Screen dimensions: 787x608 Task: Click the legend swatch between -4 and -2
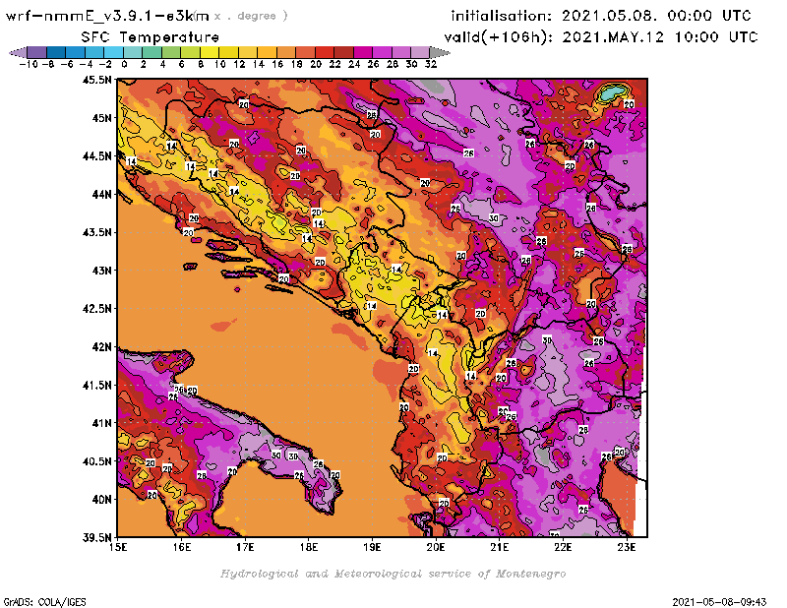94,52
